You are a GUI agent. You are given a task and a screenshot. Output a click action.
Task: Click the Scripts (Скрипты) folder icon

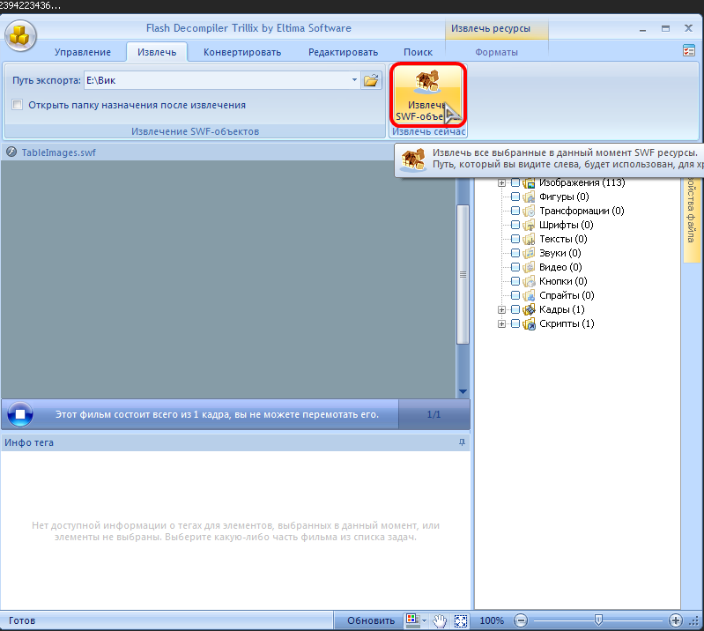[x=529, y=323]
